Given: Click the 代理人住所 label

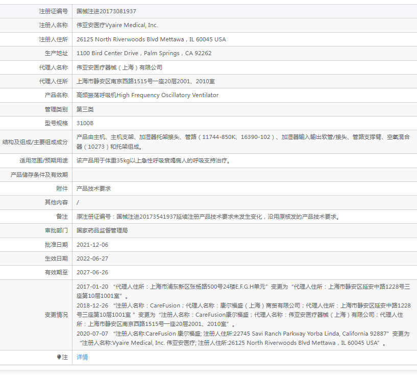Looking at the screenshot, I should pyautogui.click(x=54, y=81).
